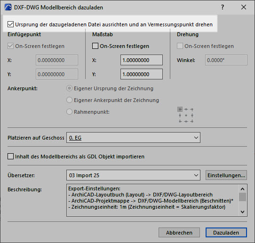The image size is (255, 243).
Task: Select top-right point in frame anchor grid
Action: (192, 110)
